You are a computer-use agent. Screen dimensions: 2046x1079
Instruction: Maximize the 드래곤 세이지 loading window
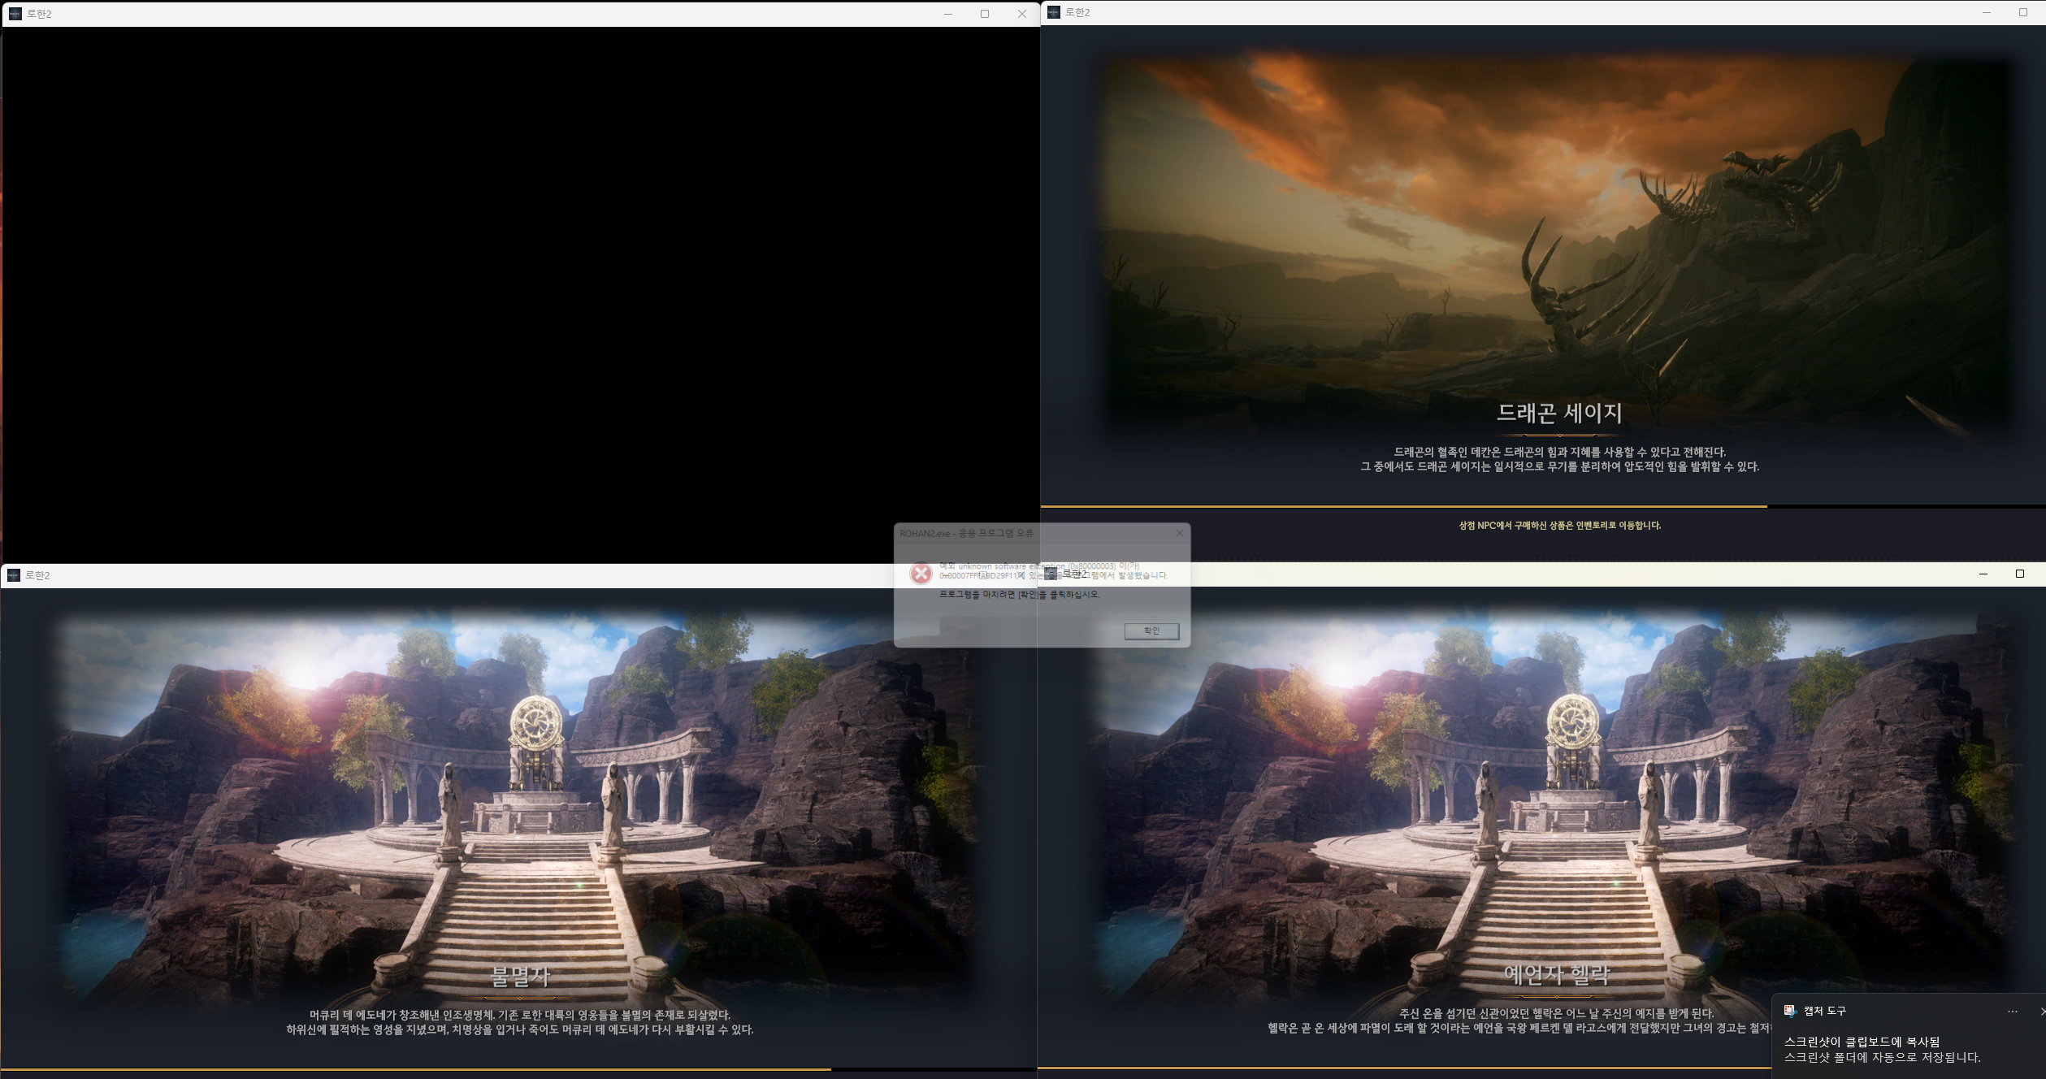pos(2022,12)
